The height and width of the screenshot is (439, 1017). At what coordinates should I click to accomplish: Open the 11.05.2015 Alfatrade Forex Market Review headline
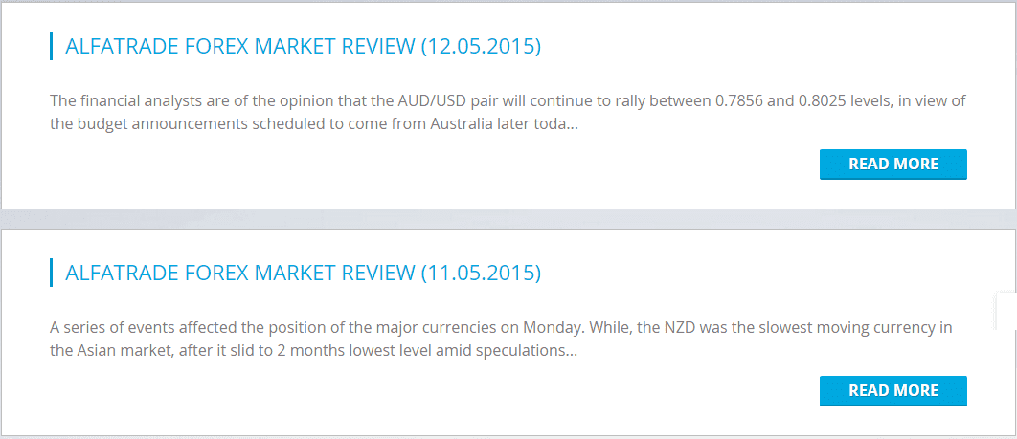[303, 274]
